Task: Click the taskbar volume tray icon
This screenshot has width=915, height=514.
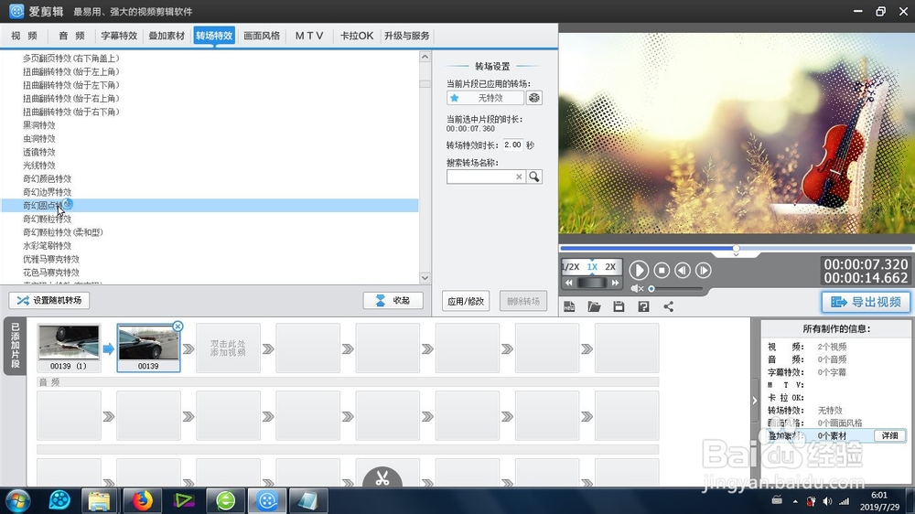Action: click(x=827, y=501)
